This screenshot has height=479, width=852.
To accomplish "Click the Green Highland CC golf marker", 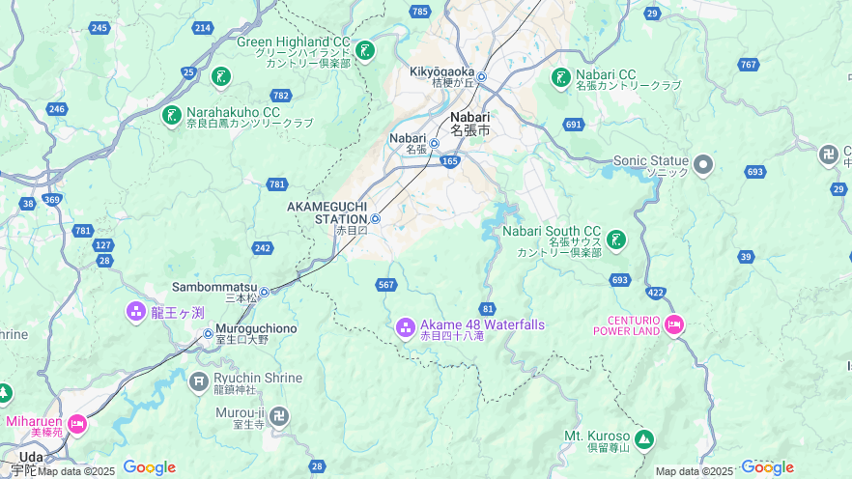I will tap(365, 51).
